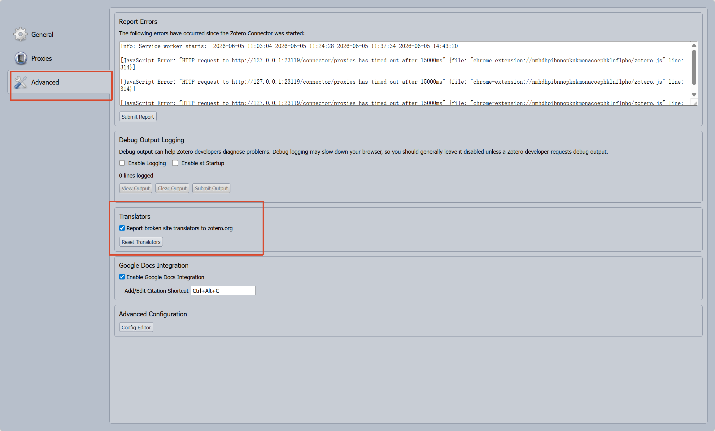Toggle the Enable Logging checkbox
The width and height of the screenshot is (715, 431).
coord(122,163)
